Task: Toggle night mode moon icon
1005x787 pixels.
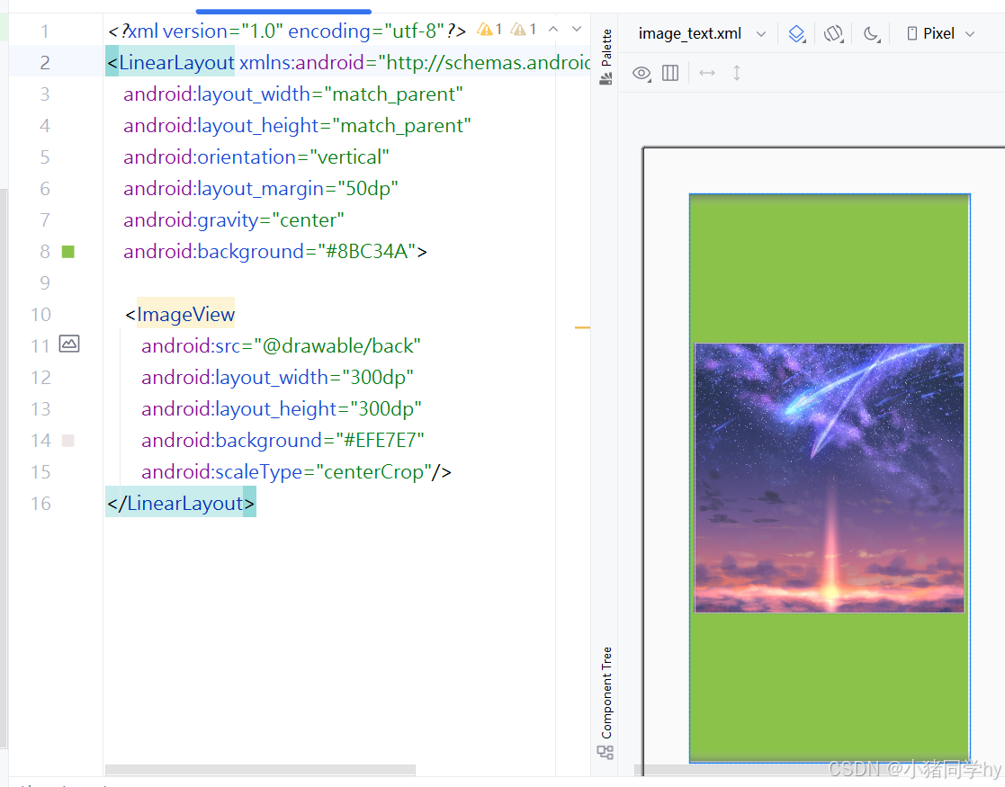Action: 871,33
